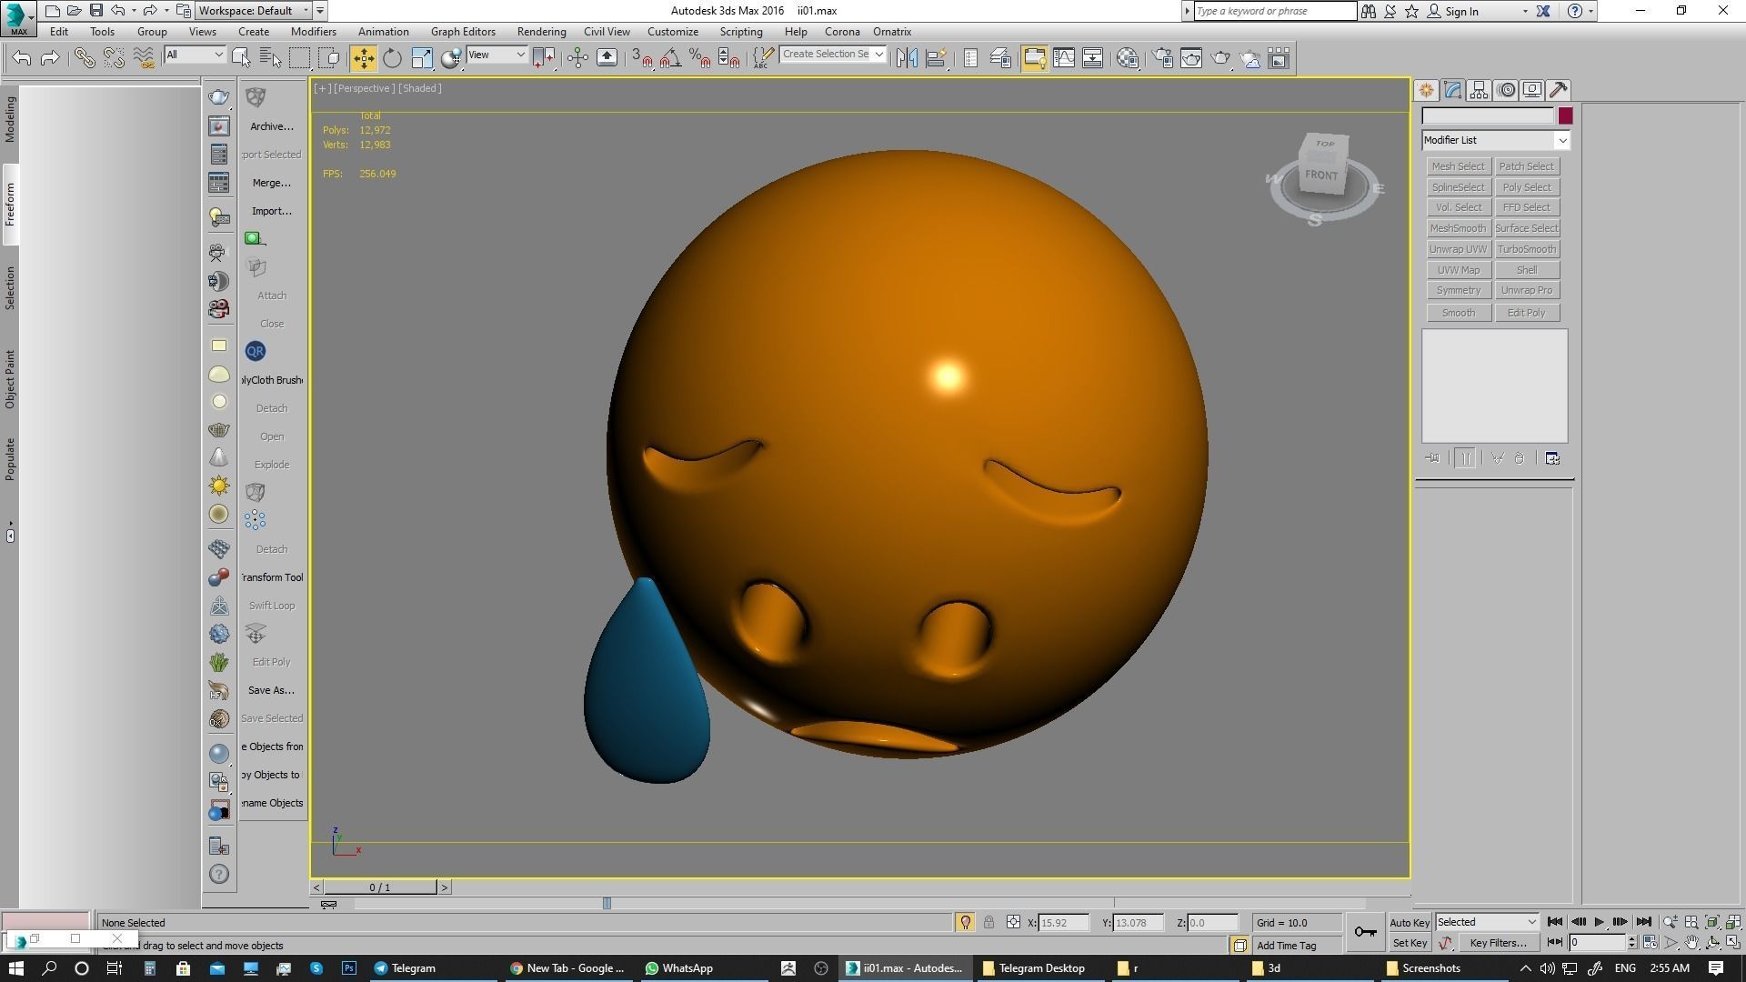Click the Unlink Selection tool
Image resolution: width=1746 pixels, height=982 pixels.
point(114,58)
